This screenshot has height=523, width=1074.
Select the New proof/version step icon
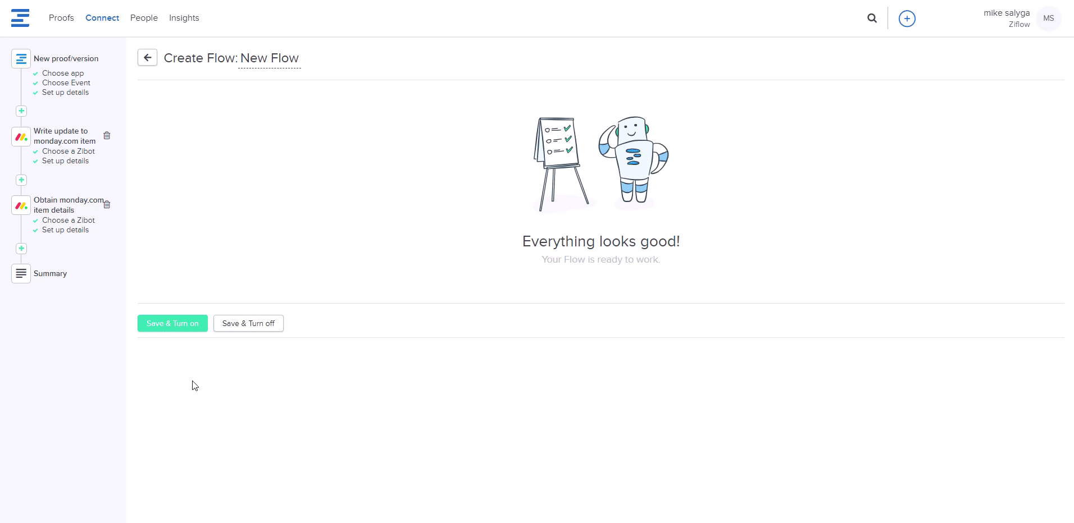point(21,58)
